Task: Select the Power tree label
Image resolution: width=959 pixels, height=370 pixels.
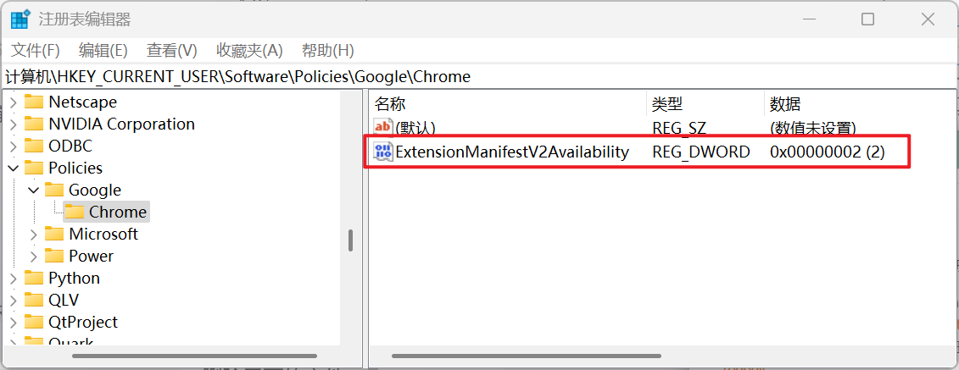Action: click(91, 256)
